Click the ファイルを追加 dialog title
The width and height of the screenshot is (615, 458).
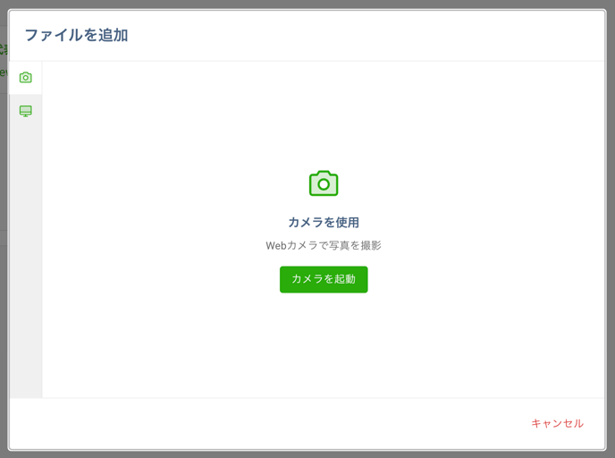[77, 35]
